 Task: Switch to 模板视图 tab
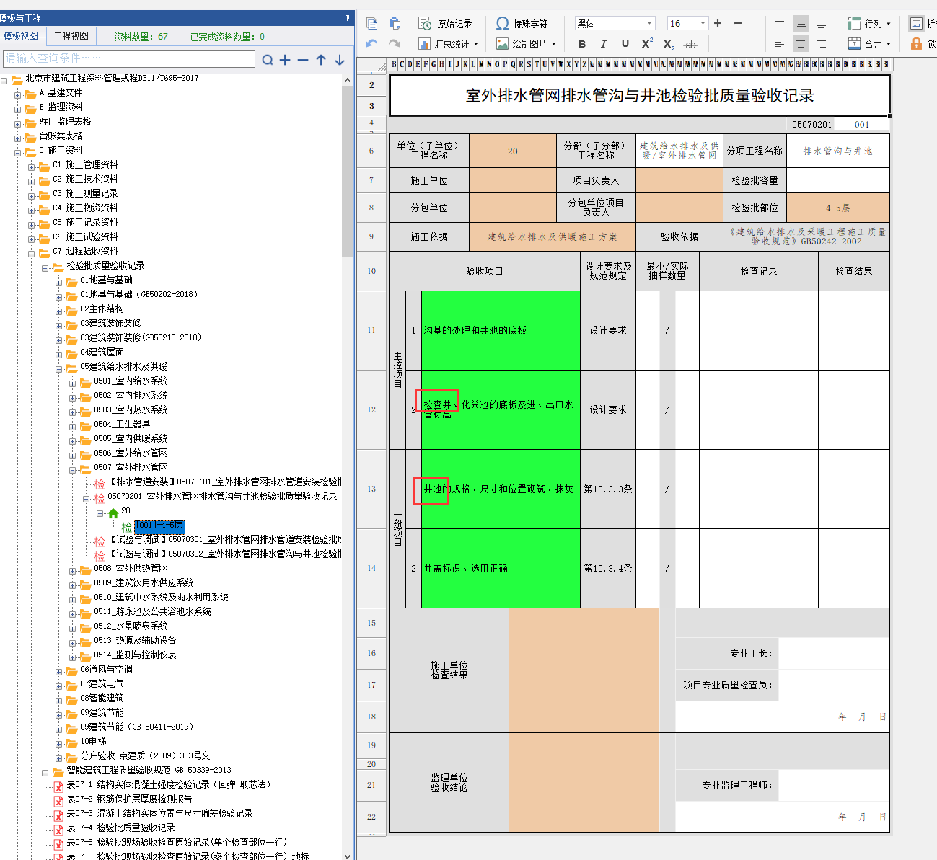(21, 36)
